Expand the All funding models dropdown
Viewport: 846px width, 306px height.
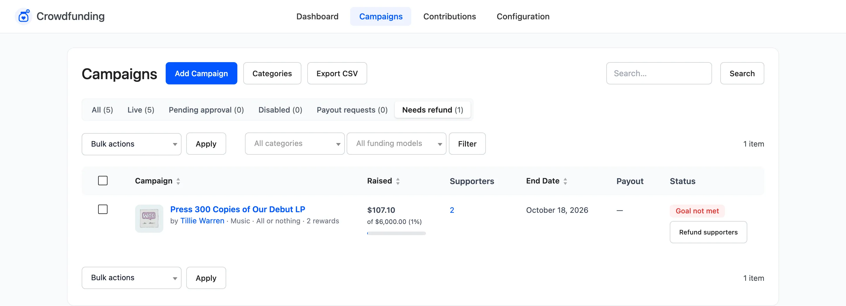point(396,144)
